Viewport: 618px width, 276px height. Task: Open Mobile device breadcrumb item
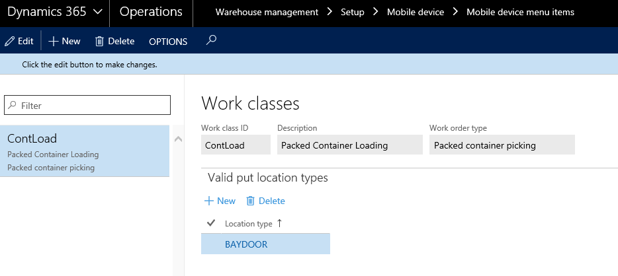point(416,12)
